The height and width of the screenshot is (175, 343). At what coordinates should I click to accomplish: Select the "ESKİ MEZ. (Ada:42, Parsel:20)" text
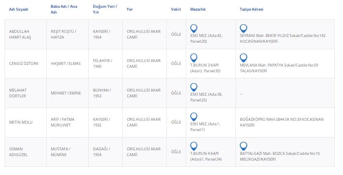(x=206, y=39)
